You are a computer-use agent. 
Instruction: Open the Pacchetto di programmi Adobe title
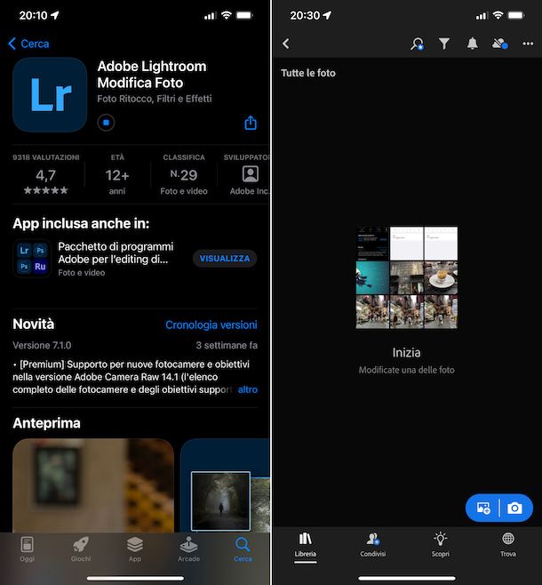click(x=116, y=253)
